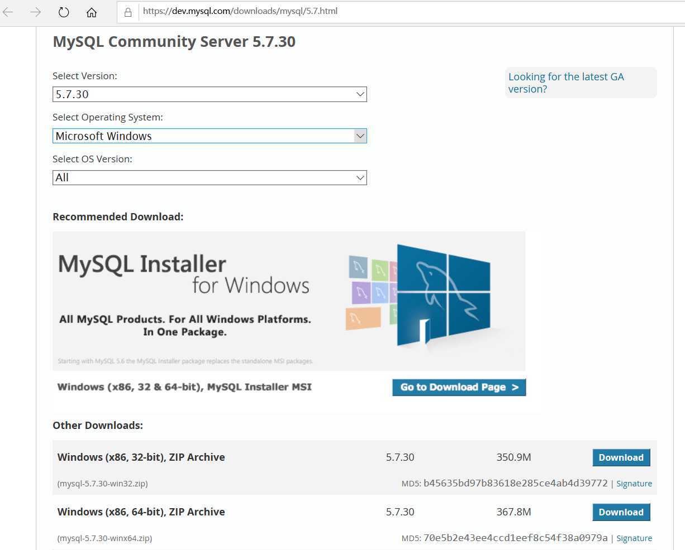Screen dimensions: 685x550
Task: Download the Windows 64-bit ZIP Archive
Action: 621,512
